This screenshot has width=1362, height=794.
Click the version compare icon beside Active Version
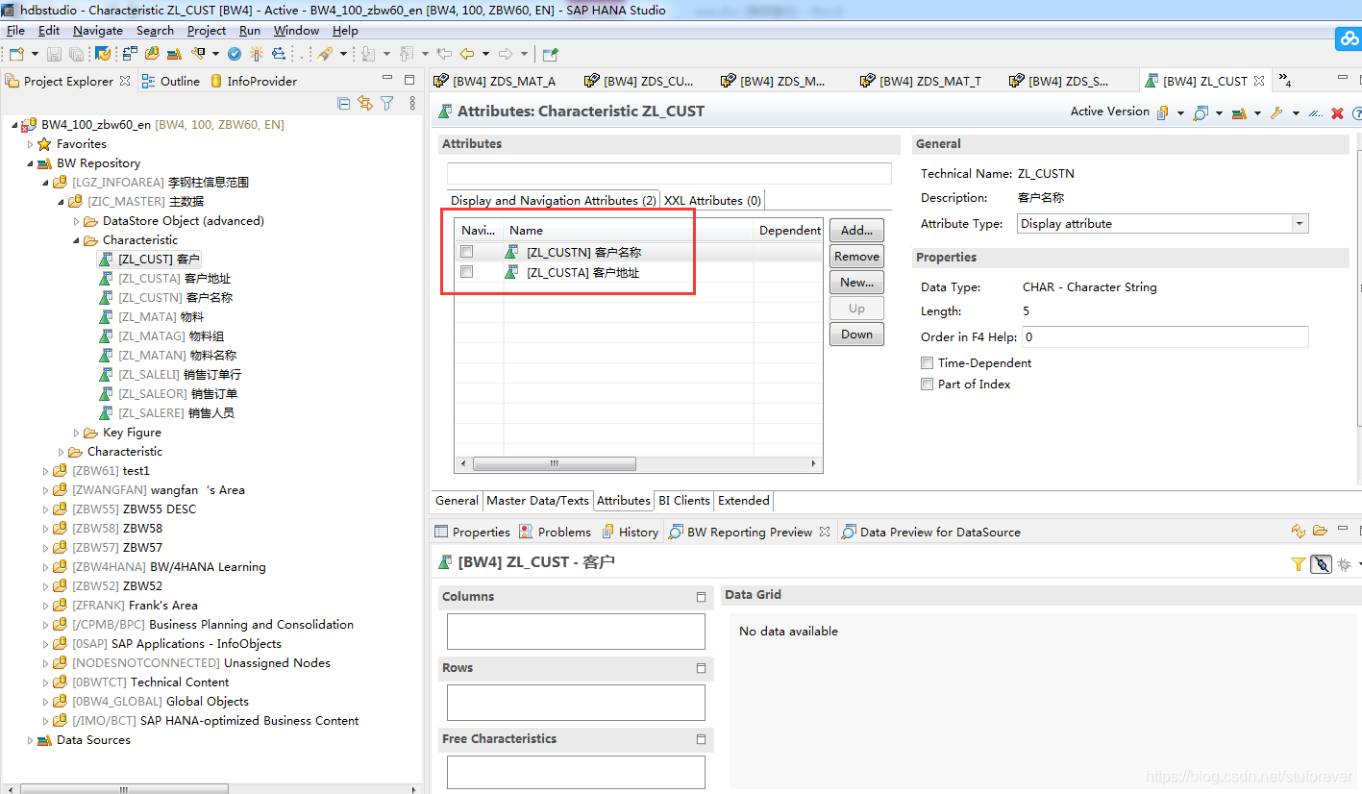1162,112
